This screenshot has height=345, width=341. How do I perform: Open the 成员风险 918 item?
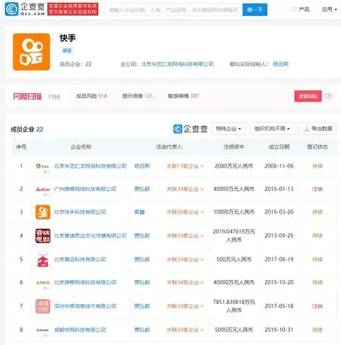(x=92, y=96)
